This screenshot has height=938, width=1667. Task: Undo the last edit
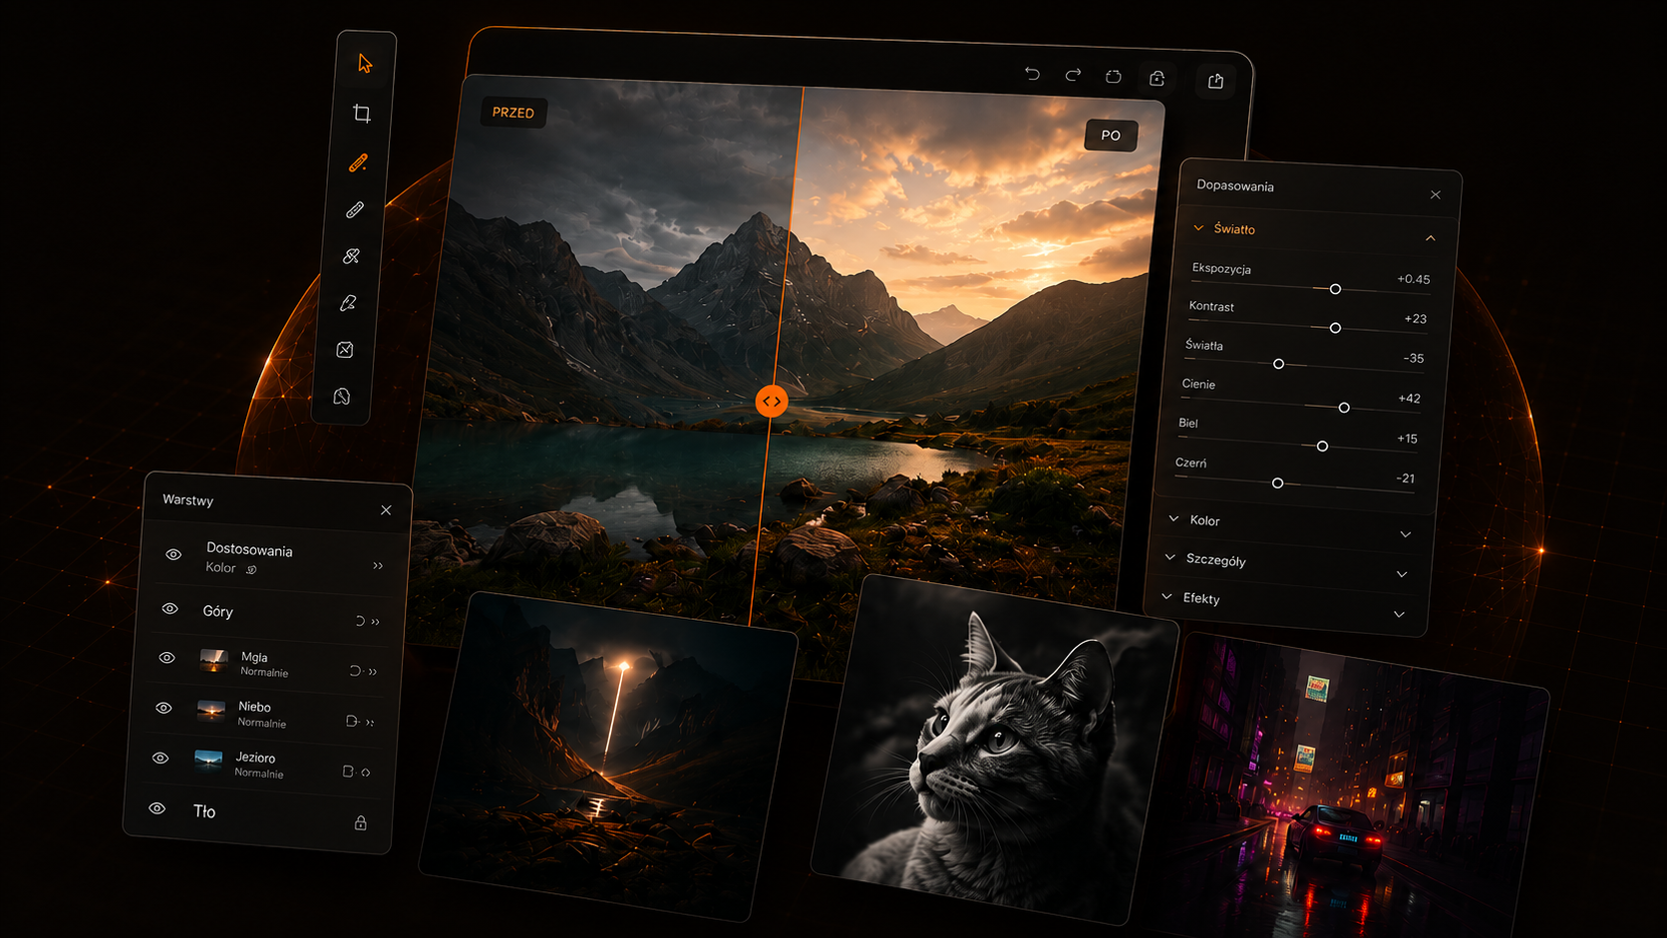pos(1032,74)
